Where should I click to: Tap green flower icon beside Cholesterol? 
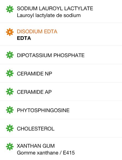tap(10, 128)
